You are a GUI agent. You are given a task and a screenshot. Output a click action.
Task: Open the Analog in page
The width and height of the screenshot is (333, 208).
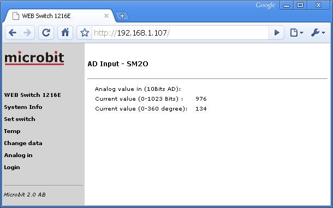[18, 155]
